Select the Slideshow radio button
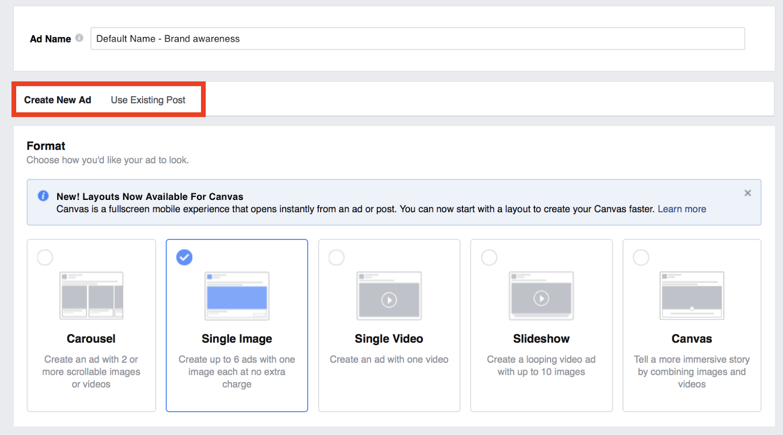The width and height of the screenshot is (783, 435). [x=489, y=258]
